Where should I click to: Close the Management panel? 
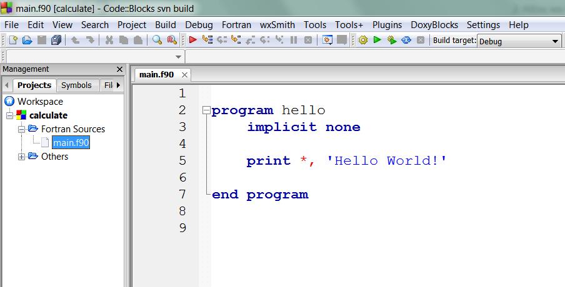point(119,69)
